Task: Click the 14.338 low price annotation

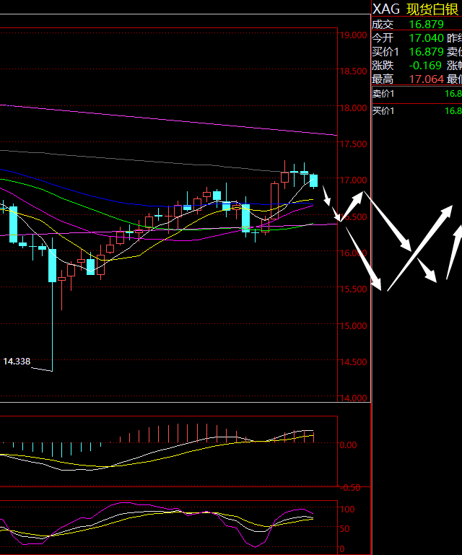Action: [17, 362]
